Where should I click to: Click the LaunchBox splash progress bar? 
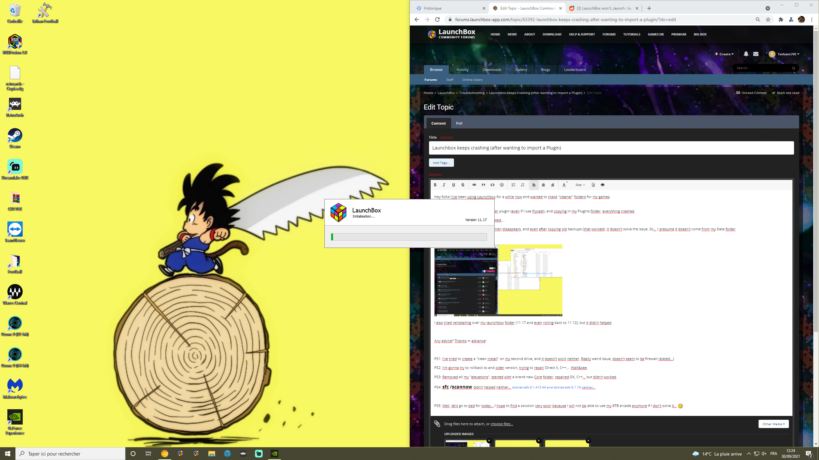(409, 237)
